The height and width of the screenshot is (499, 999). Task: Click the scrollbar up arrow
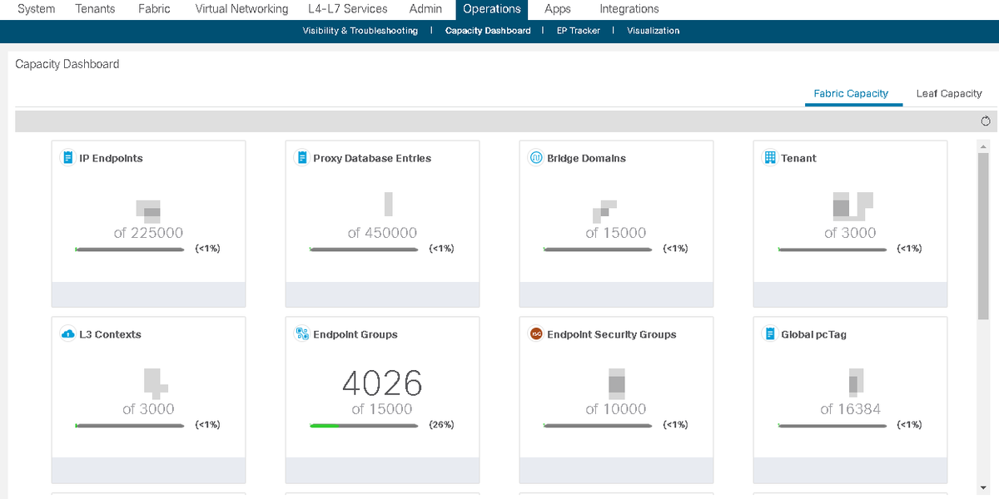pyautogui.click(x=983, y=146)
